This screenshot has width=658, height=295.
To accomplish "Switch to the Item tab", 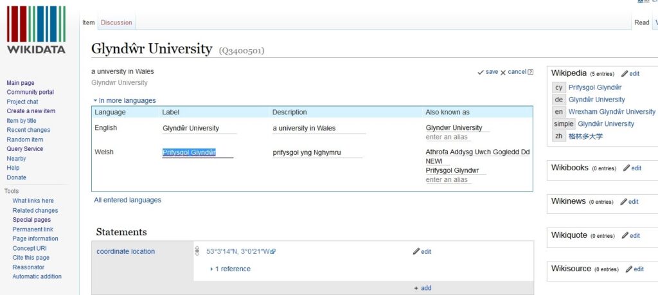I will [89, 22].
